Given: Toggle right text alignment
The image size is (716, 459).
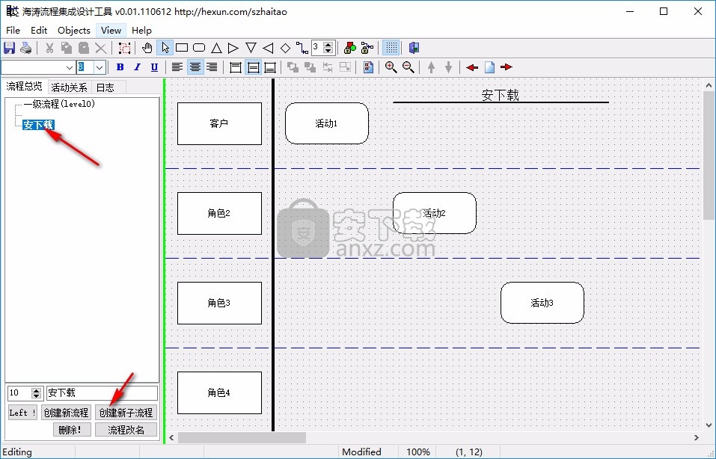Looking at the screenshot, I should click(x=212, y=67).
